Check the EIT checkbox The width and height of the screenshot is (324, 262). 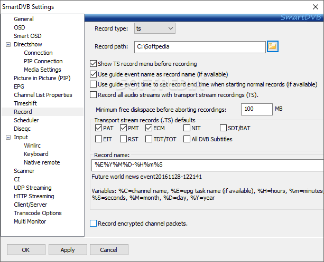(x=98, y=139)
